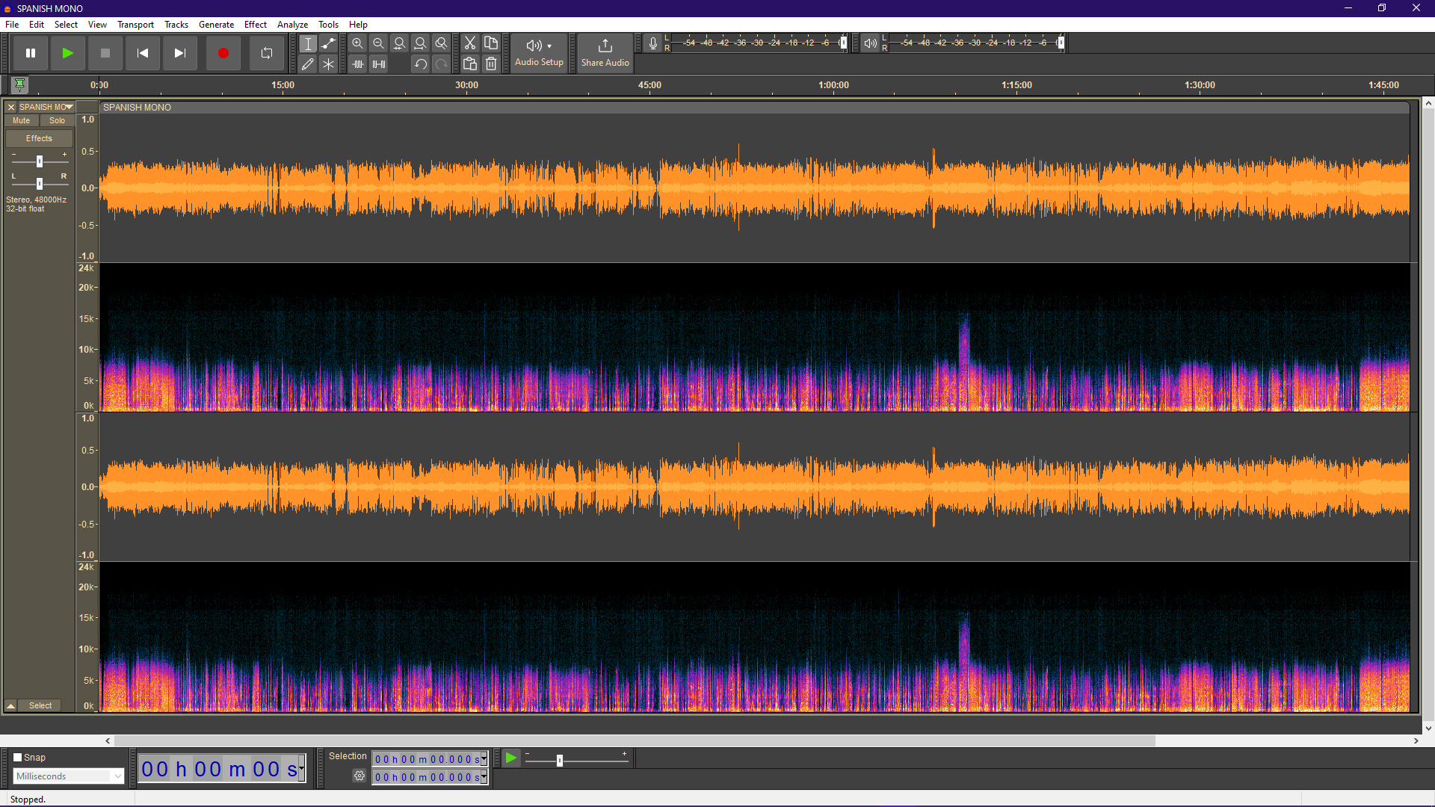Select the Selection (I-beam) tool
Viewport: 1435px width, 807px height.
coord(308,43)
